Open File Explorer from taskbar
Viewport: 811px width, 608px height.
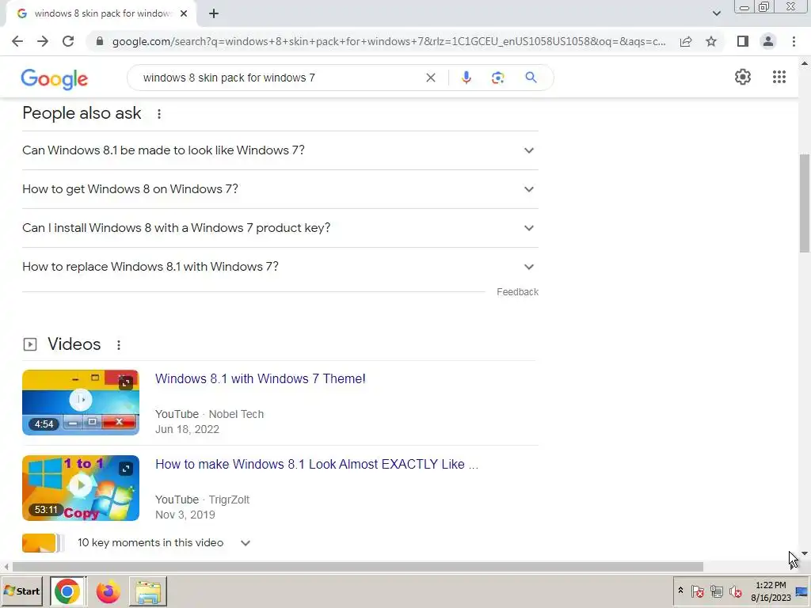[148, 591]
